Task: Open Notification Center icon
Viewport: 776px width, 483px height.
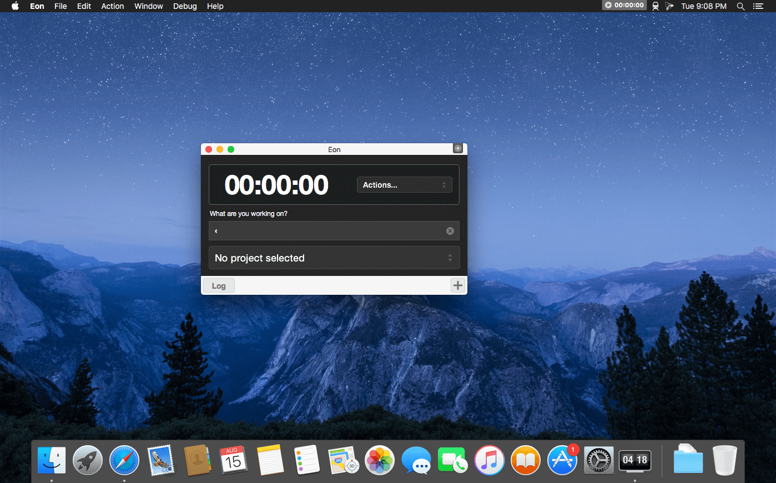Action: (x=758, y=6)
